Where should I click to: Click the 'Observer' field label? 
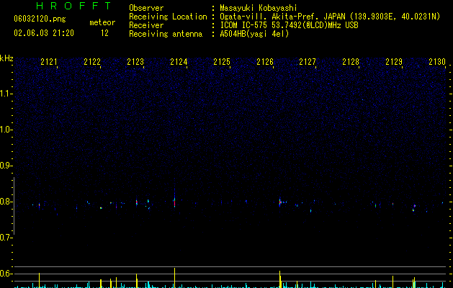146,8
